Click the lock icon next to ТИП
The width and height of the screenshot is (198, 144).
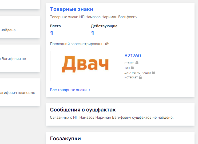click(132, 67)
